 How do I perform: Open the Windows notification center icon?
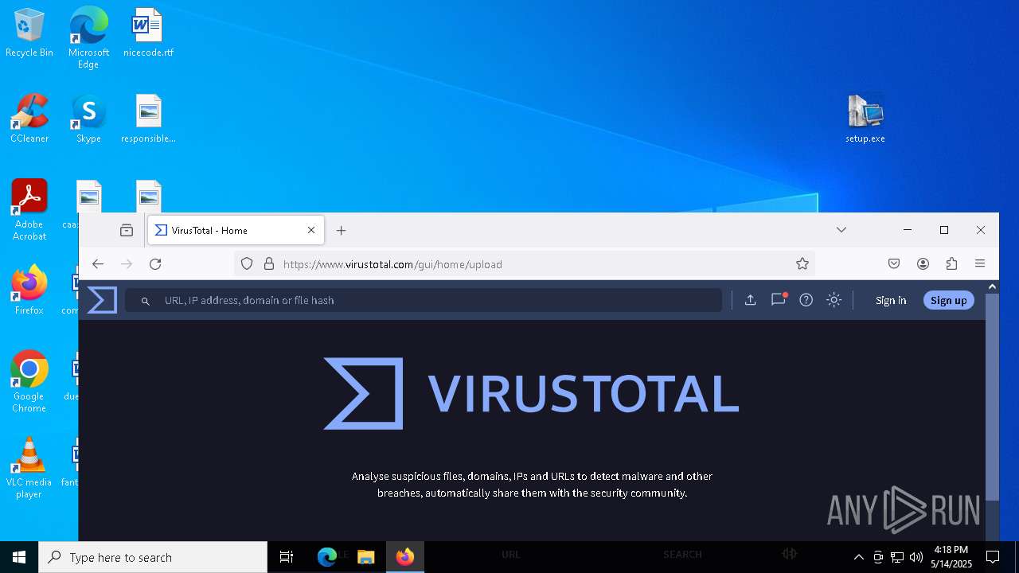click(993, 557)
